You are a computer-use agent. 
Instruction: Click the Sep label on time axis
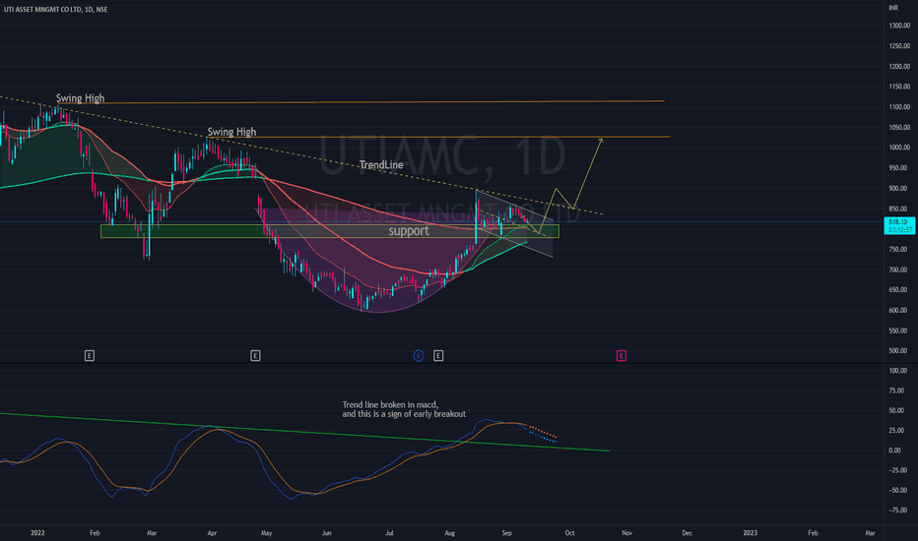(506, 533)
